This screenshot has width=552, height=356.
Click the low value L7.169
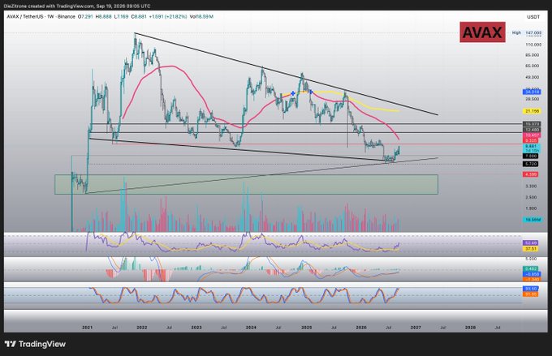click(122, 16)
